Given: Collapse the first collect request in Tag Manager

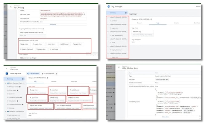Looking at the screenshot, I should pos(108,17).
